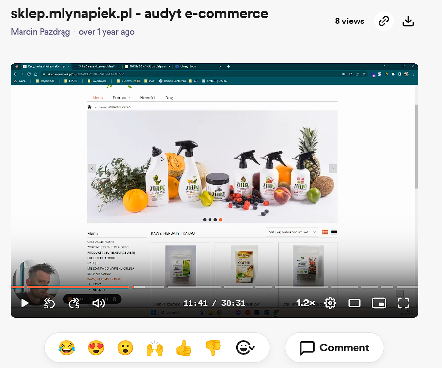Image resolution: width=442 pixels, height=368 pixels.
Task: Copy the video link icon
Action: [384, 21]
